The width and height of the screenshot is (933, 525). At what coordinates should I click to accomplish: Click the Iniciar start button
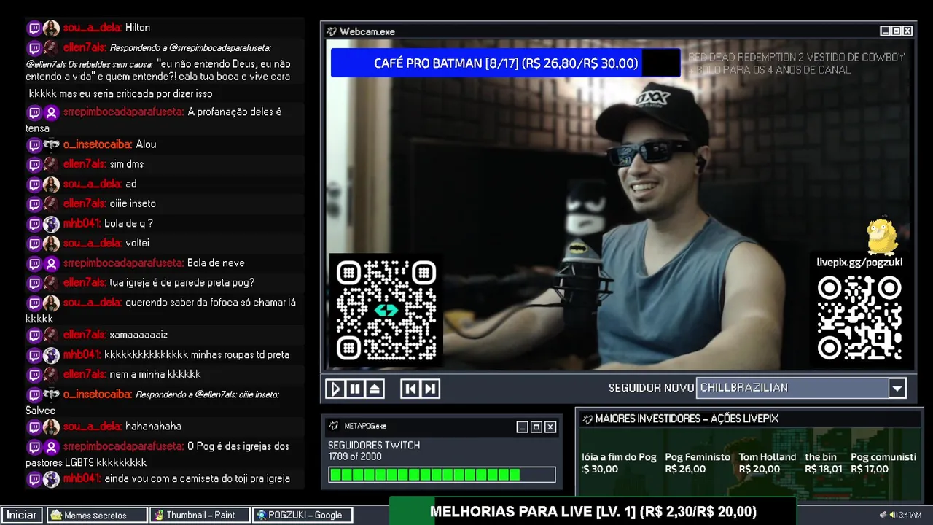pyautogui.click(x=22, y=515)
